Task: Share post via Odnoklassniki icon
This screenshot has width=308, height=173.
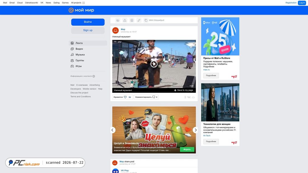Action: point(185,97)
